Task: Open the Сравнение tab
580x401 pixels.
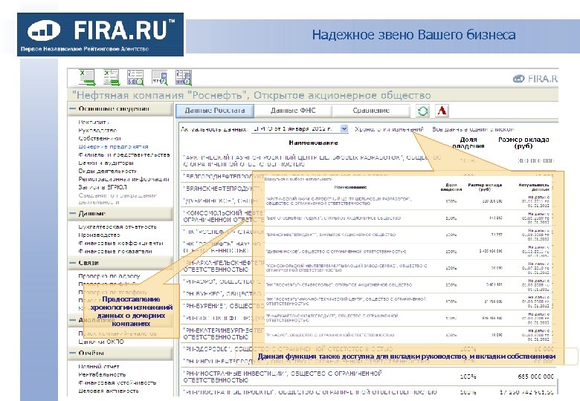Action: point(371,111)
